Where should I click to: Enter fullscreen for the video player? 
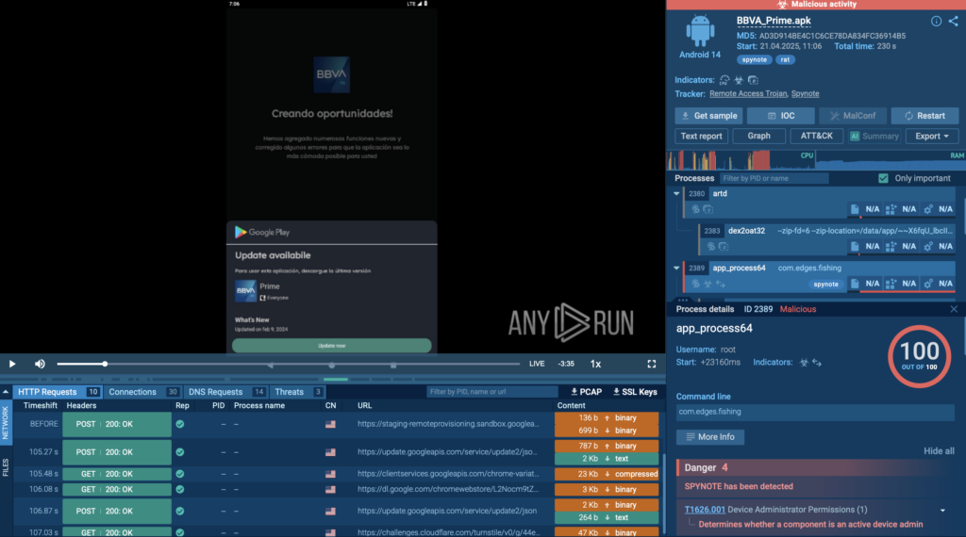651,364
